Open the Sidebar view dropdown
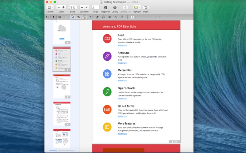 coord(50,7)
